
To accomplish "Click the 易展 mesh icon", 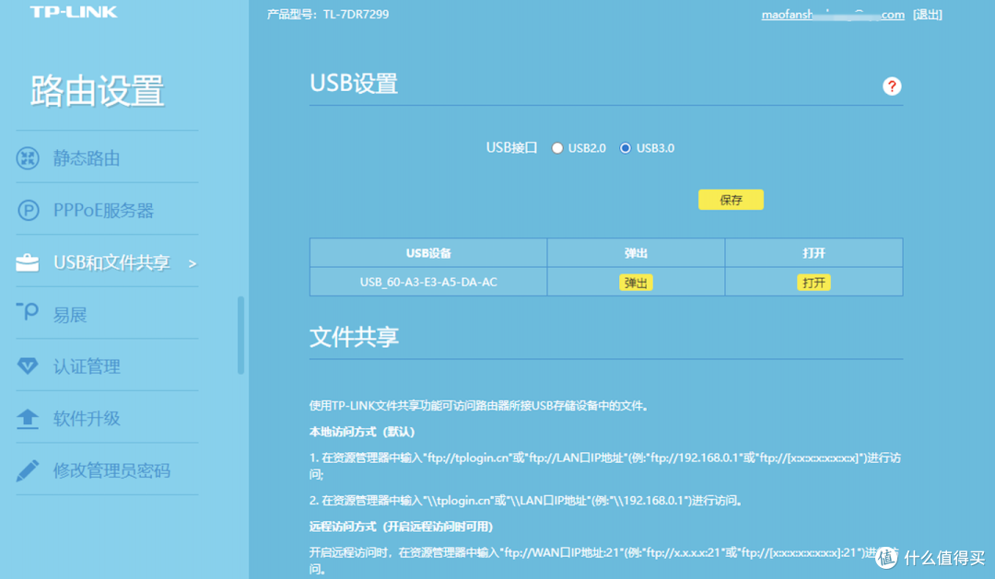I will click(x=28, y=311).
